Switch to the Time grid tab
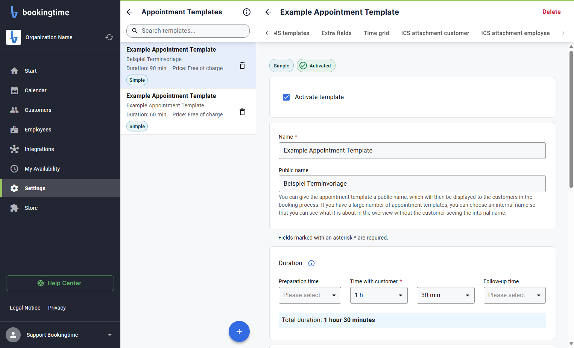The image size is (574, 348). click(x=376, y=33)
